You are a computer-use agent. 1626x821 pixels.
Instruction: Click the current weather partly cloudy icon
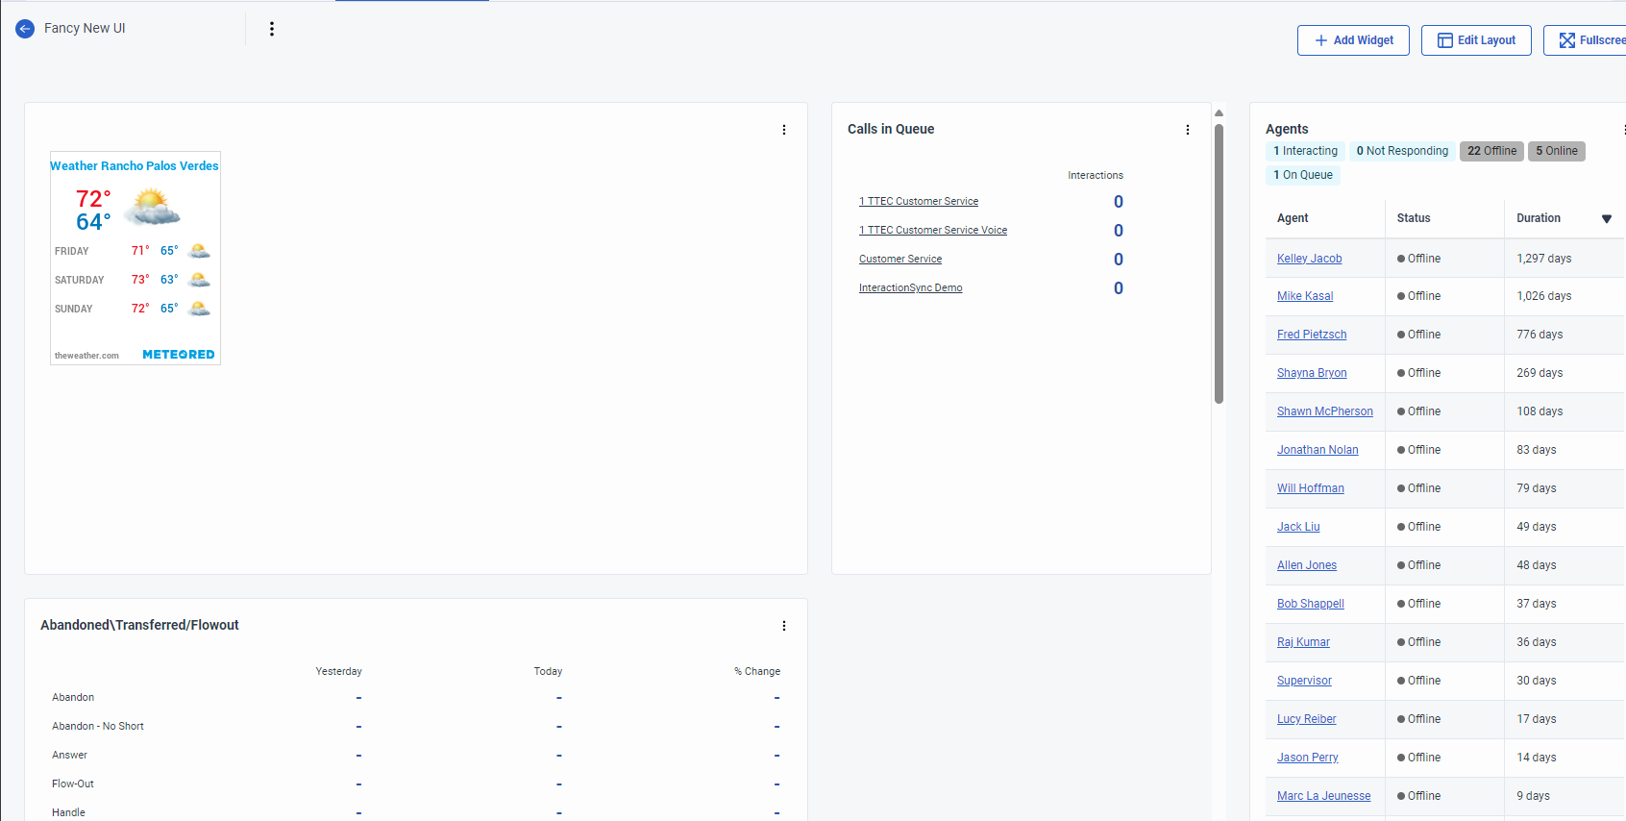pos(152,207)
